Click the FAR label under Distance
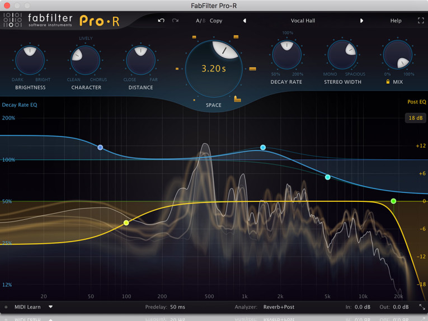Image resolution: width=428 pixels, height=321 pixels. pyautogui.click(x=154, y=79)
